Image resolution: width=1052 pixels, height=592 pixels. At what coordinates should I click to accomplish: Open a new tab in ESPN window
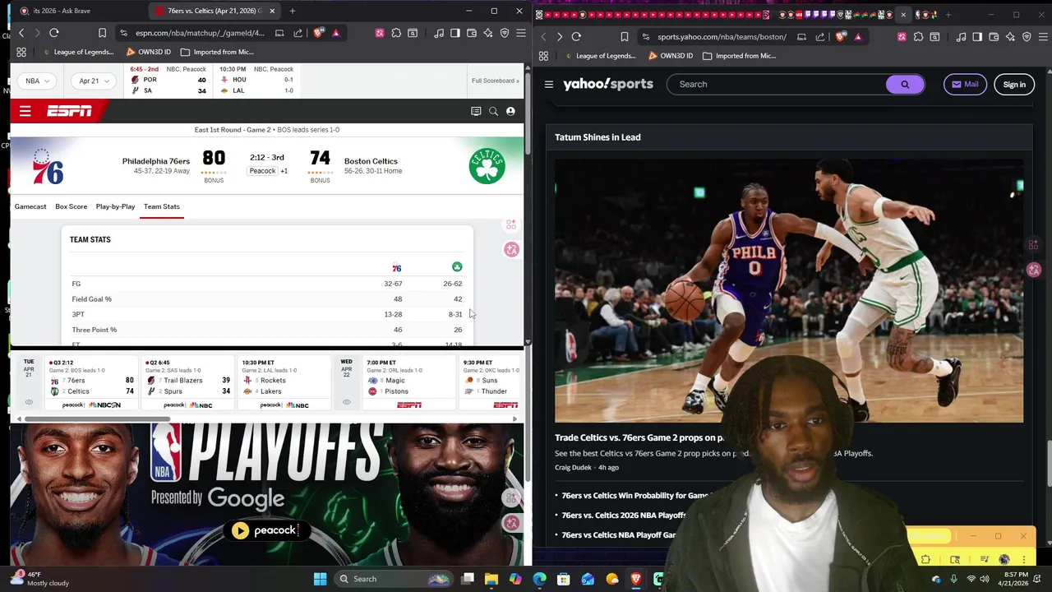[x=292, y=11]
